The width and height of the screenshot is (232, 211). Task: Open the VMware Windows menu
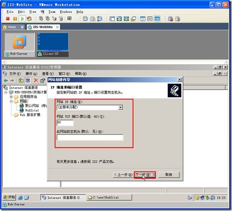tap(66, 12)
